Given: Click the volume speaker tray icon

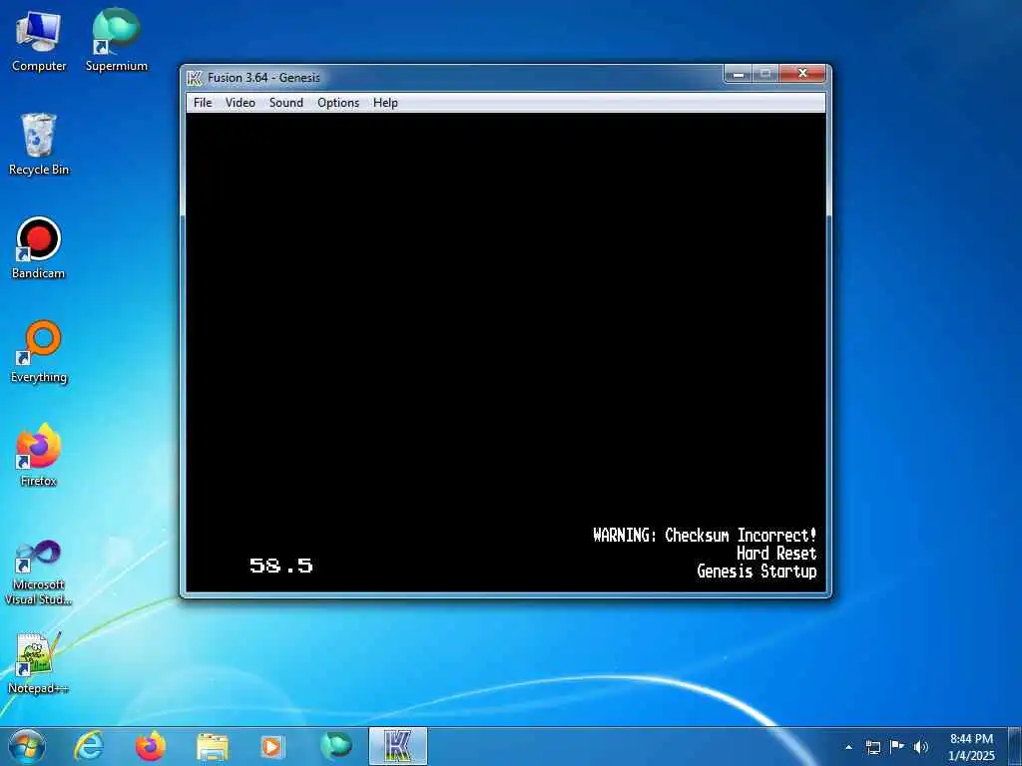Looking at the screenshot, I should pyautogui.click(x=921, y=747).
